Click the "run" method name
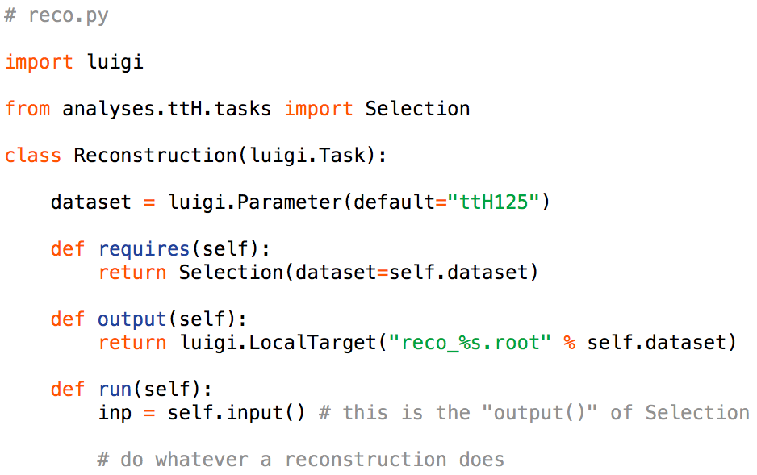The width and height of the screenshot is (757, 475). 115,389
